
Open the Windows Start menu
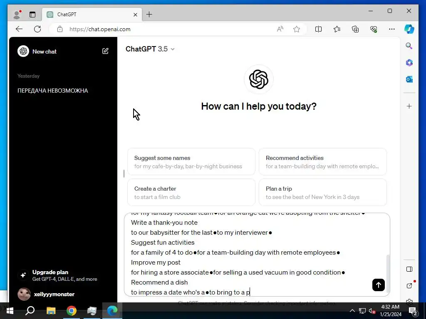point(10,311)
